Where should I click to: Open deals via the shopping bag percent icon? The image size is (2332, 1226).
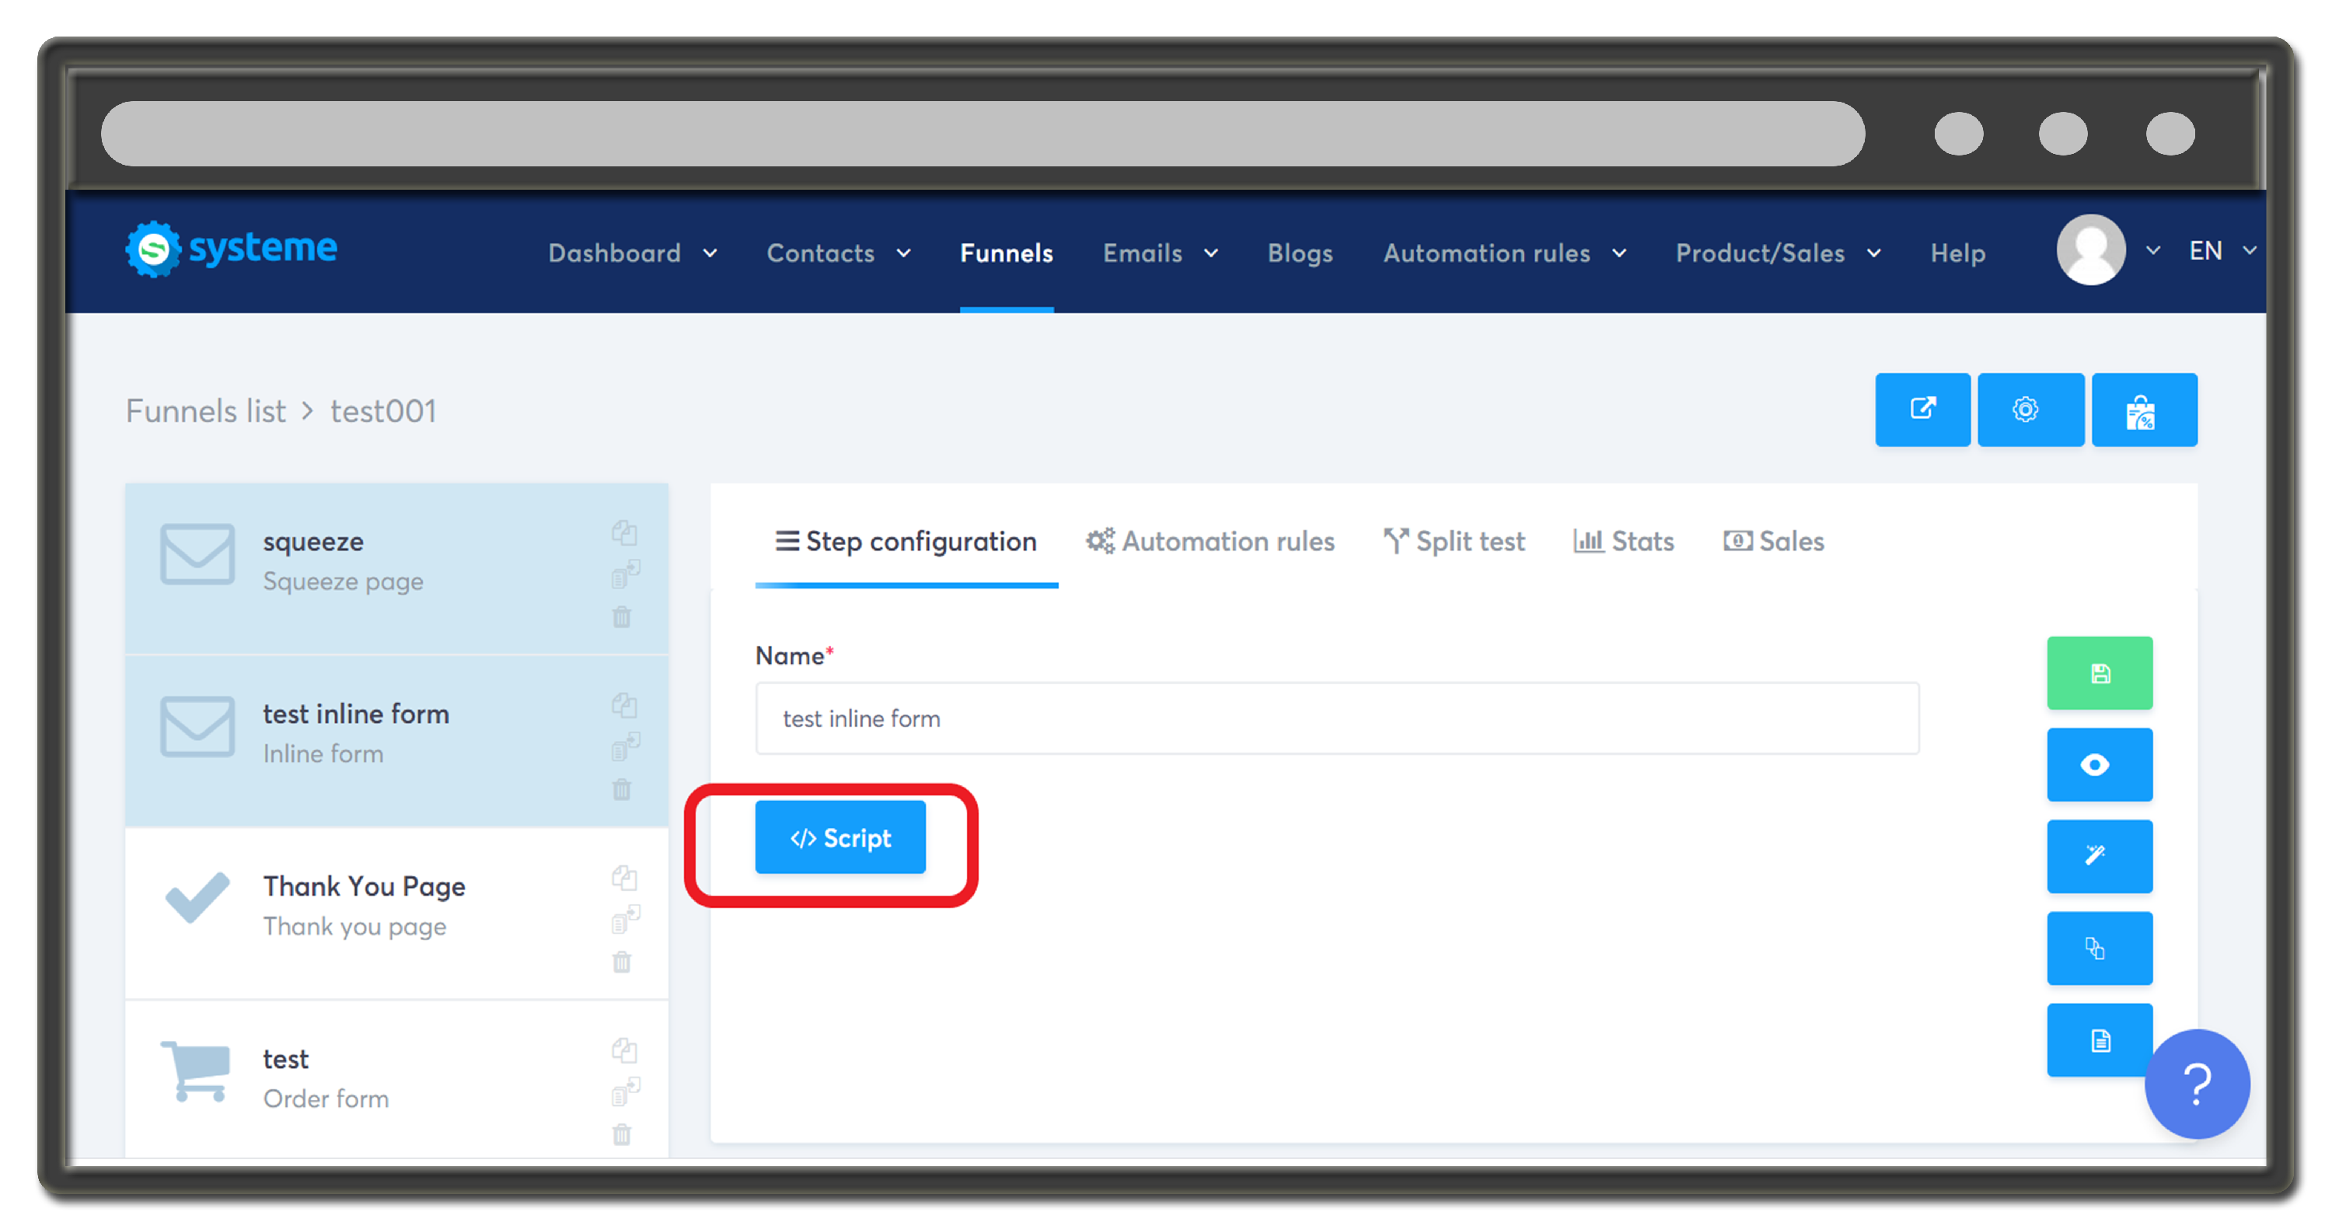click(x=2145, y=409)
